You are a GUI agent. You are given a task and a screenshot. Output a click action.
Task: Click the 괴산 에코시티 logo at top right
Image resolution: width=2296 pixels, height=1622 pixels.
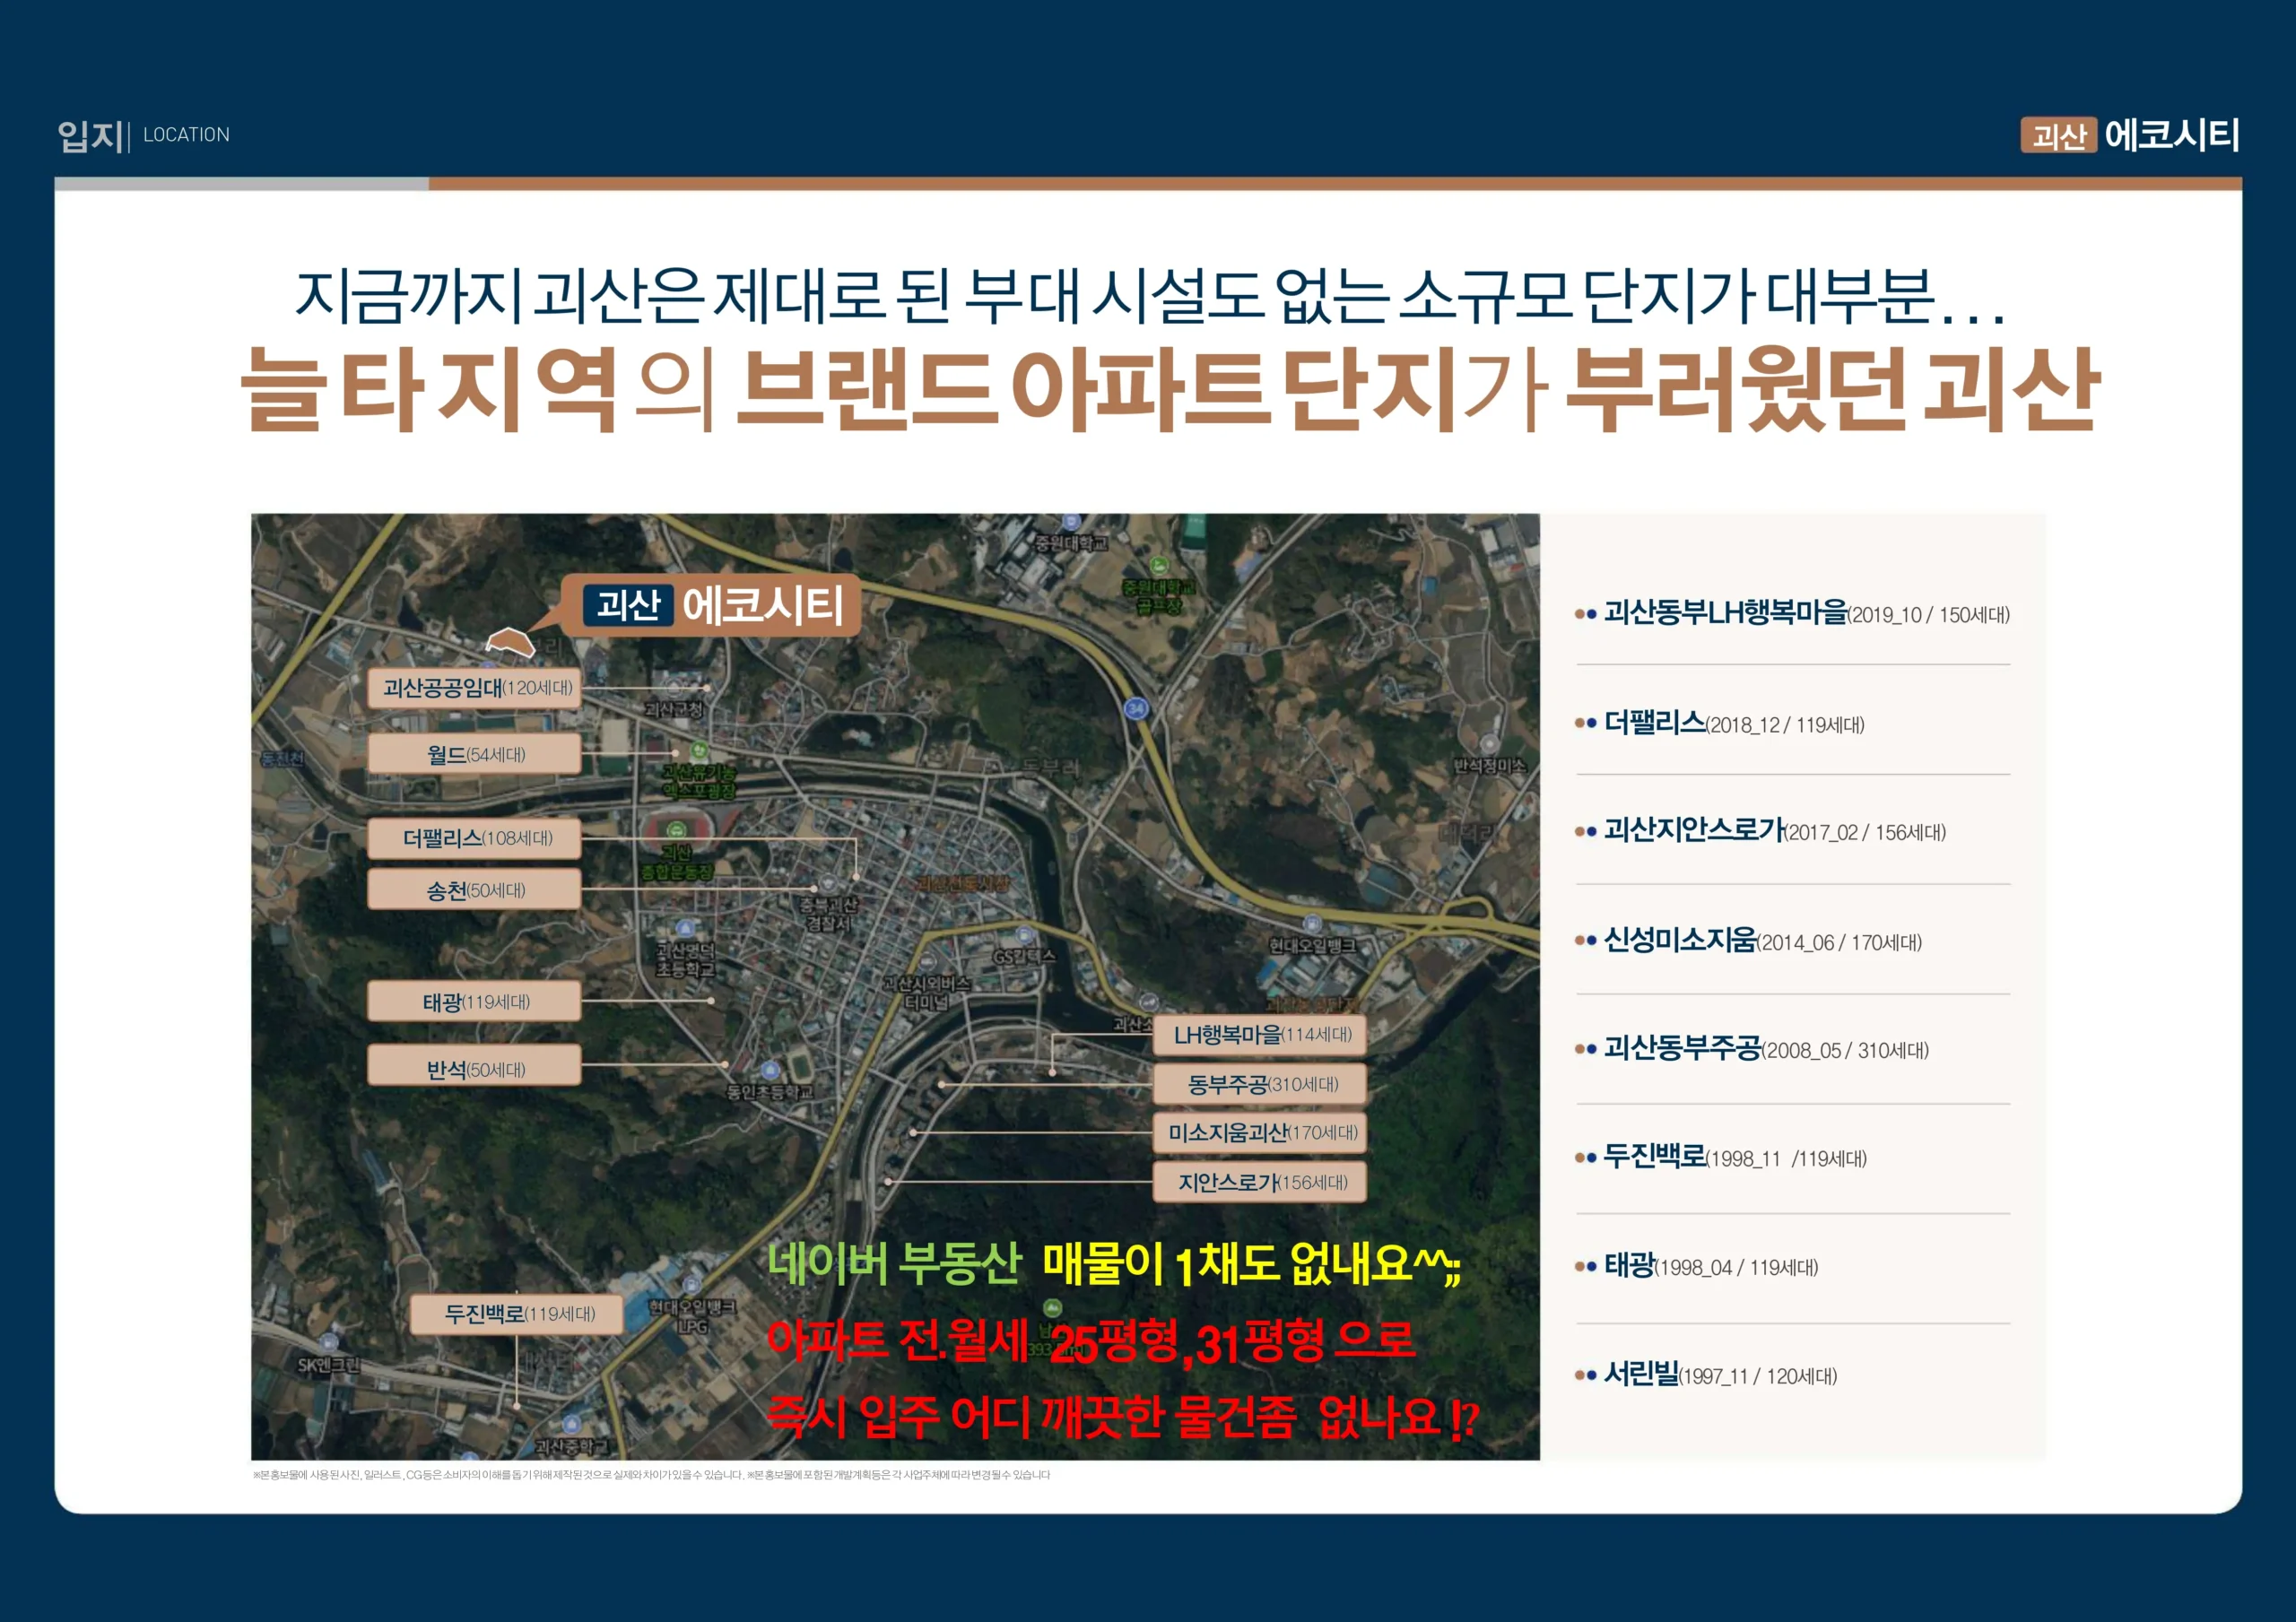[2129, 135]
